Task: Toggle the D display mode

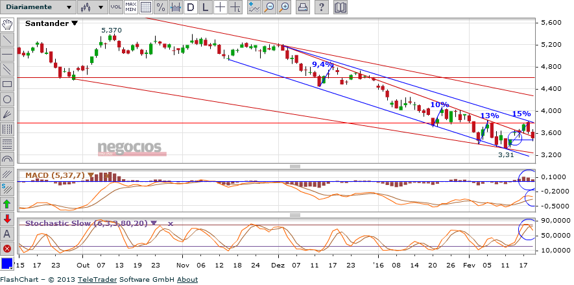Action: pos(191,7)
